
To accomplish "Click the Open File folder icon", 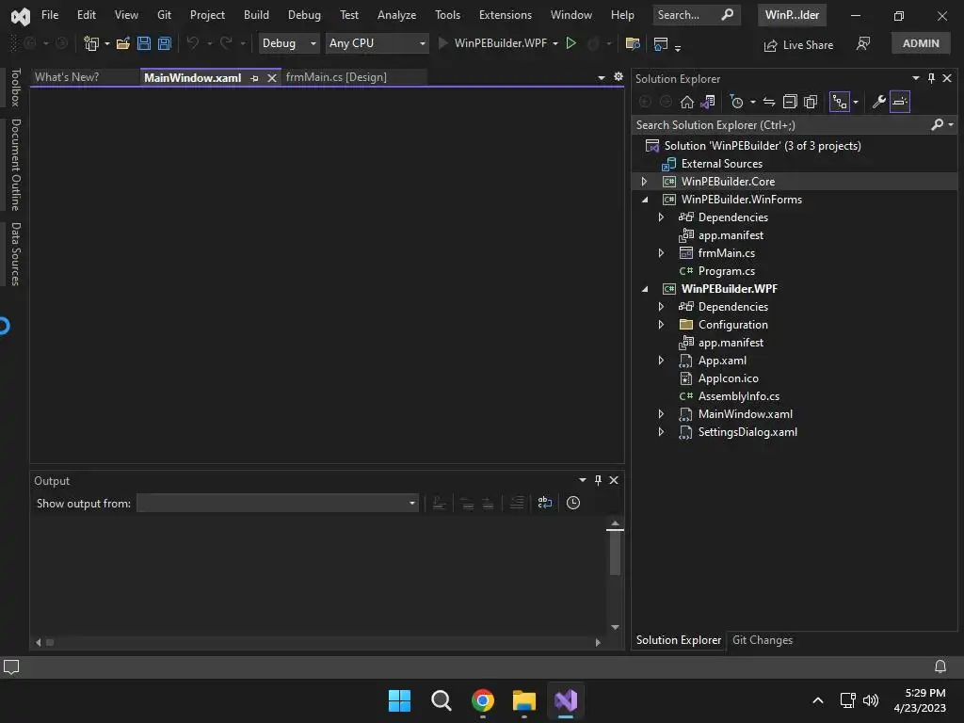I will (x=123, y=43).
